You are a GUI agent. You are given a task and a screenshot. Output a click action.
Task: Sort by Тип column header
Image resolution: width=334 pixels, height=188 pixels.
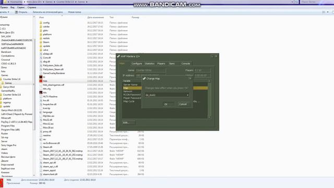pyautogui.click(x=111, y=17)
